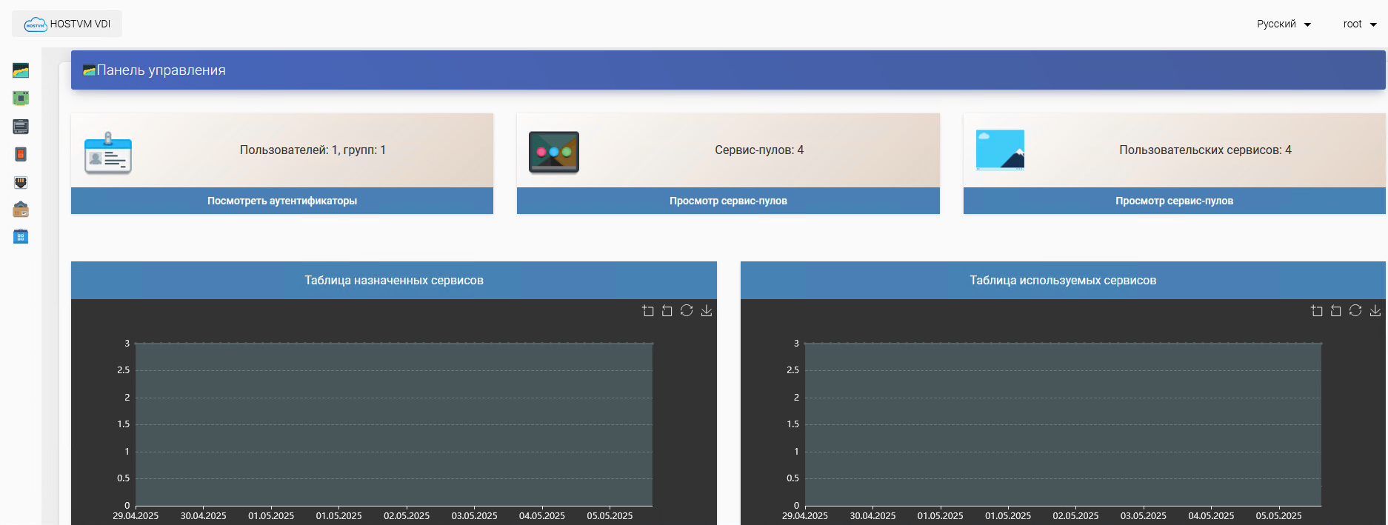This screenshot has width=1388, height=525.
Task: Open the blue calendar tools sidebar icon
Action: click(x=21, y=237)
